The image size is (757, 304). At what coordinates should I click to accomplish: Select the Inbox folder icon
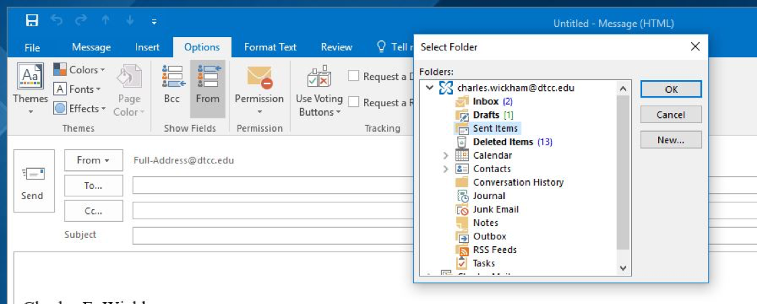[462, 102]
